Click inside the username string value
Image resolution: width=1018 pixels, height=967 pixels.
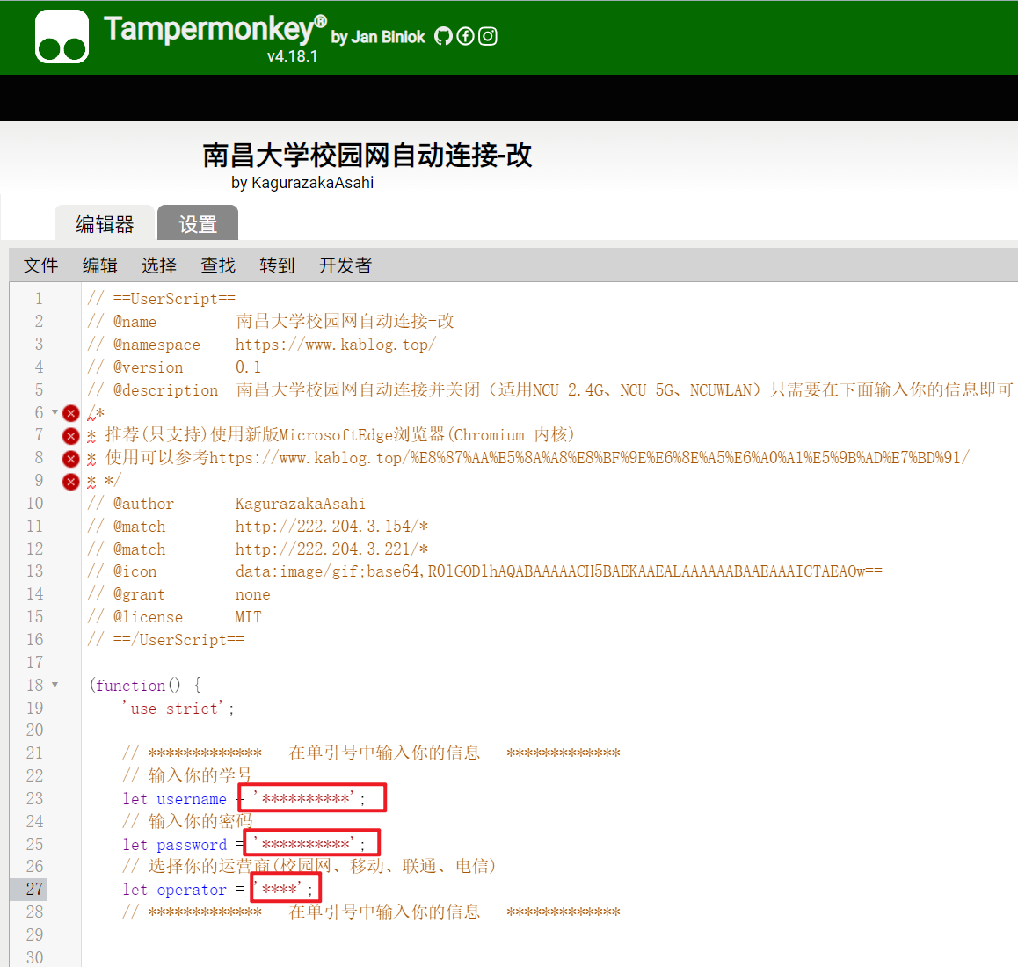[306, 799]
